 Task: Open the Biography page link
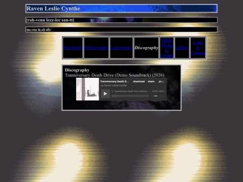coord(73,48)
